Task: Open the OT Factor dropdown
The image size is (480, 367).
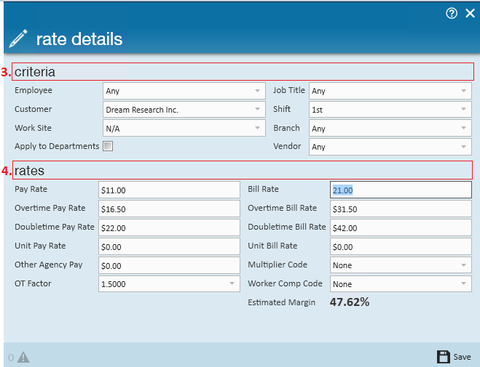Action: [x=169, y=284]
